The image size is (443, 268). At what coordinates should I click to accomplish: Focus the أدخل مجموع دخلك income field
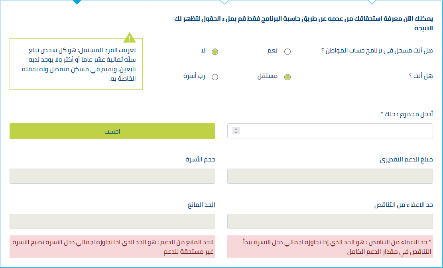(330, 131)
